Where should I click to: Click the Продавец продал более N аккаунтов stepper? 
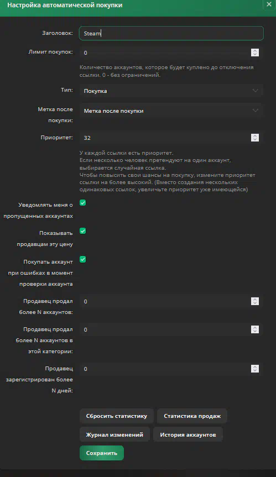pos(255,301)
